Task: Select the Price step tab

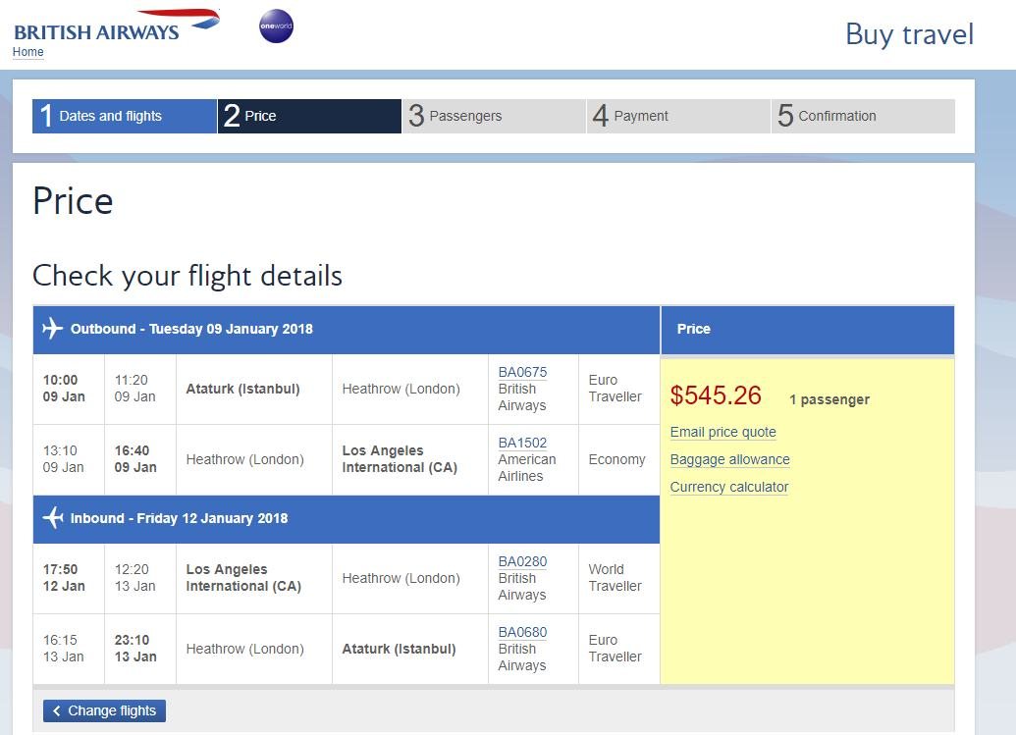Action: click(x=308, y=116)
